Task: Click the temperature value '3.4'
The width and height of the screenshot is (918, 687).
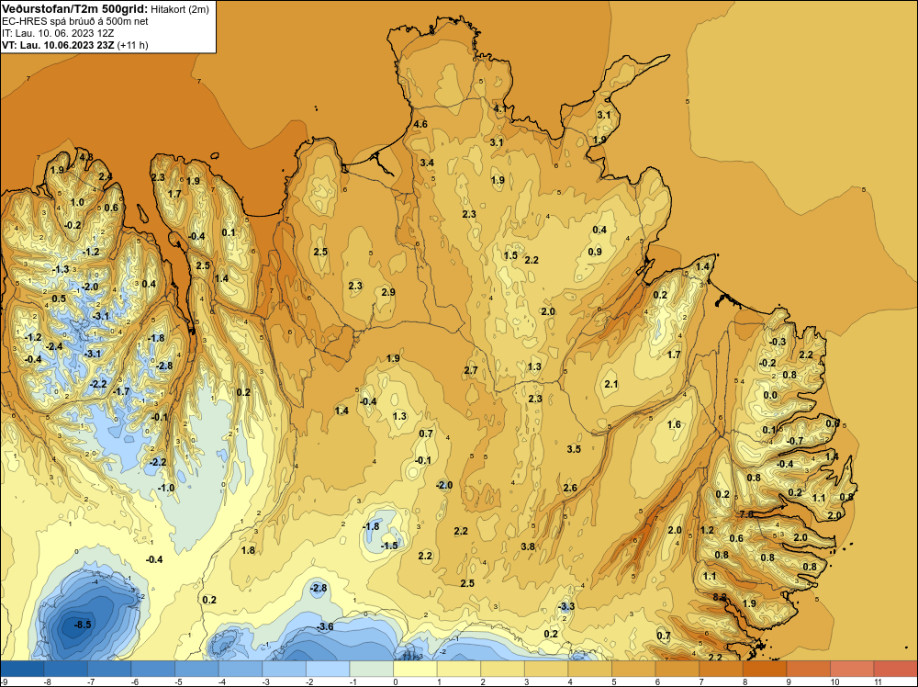Action: [427, 163]
